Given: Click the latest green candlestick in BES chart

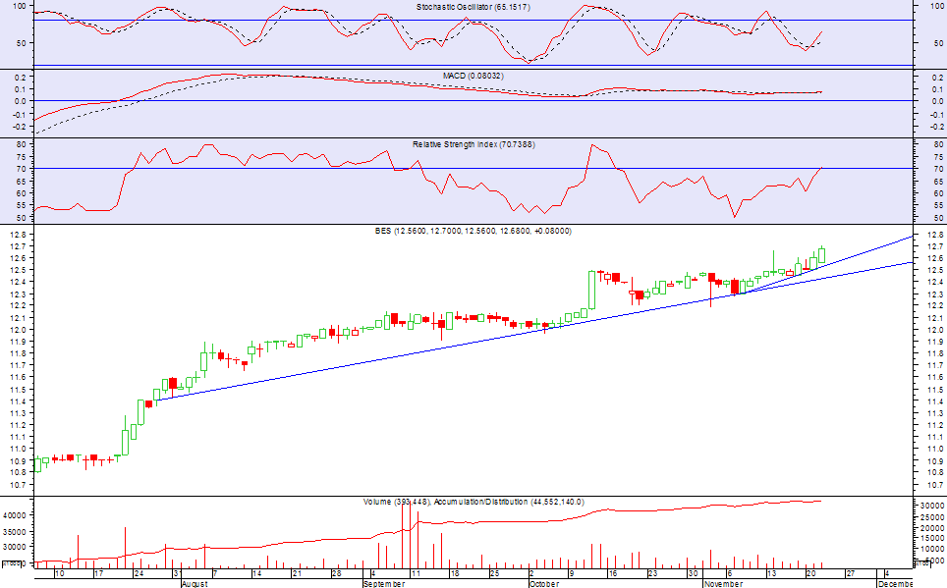Looking at the screenshot, I should 822,255.
